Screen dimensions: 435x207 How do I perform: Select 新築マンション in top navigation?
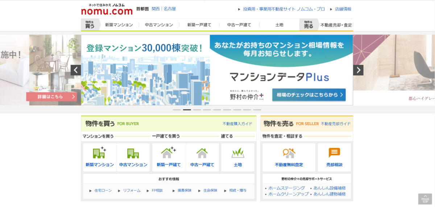pyautogui.click(x=119, y=25)
